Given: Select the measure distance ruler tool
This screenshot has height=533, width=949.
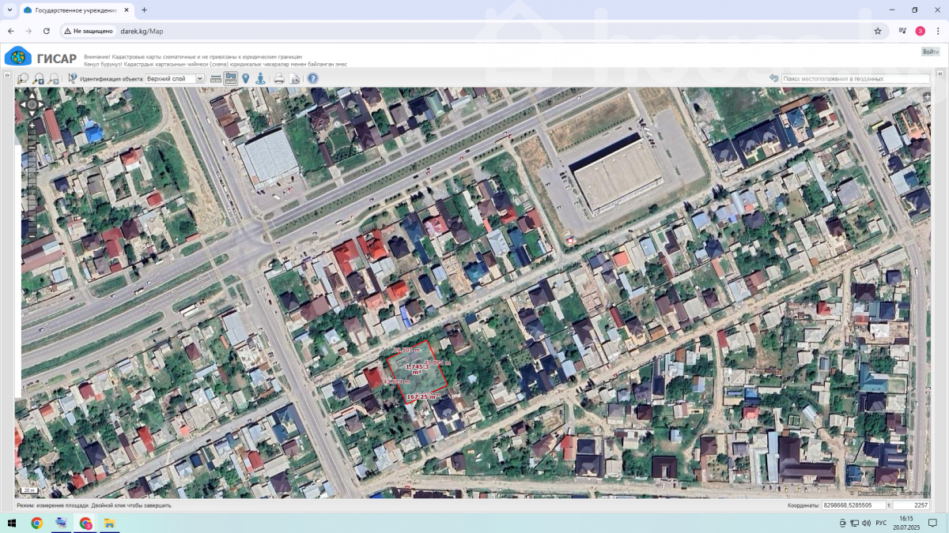Looking at the screenshot, I should [216, 79].
